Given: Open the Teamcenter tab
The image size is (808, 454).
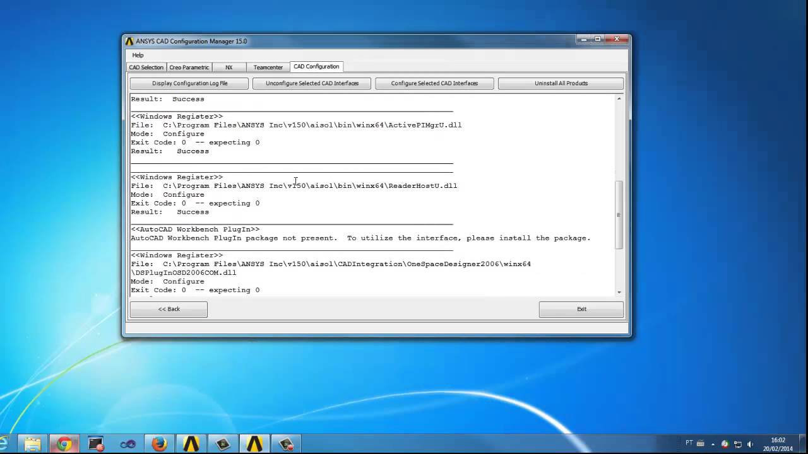Looking at the screenshot, I should (x=268, y=67).
